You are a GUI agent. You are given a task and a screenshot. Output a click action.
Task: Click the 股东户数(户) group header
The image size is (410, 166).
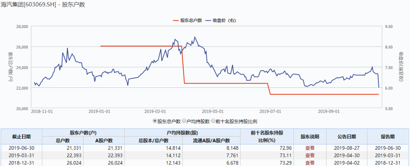click(x=83, y=133)
